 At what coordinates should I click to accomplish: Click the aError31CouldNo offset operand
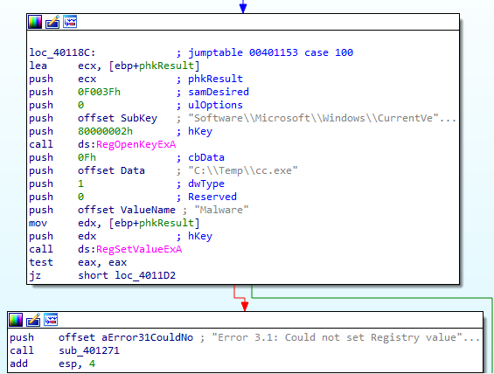coord(126,337)
